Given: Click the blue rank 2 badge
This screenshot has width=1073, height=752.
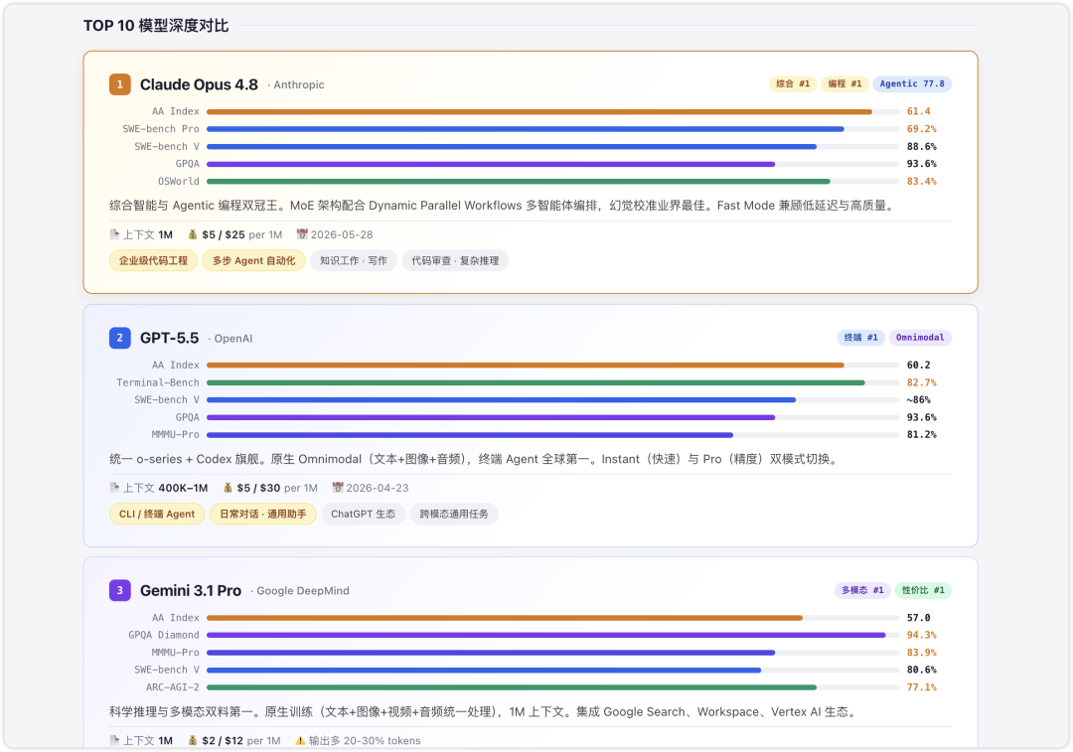Looking at the screenshot, I should pyautogui.click(x=120, y=338).
